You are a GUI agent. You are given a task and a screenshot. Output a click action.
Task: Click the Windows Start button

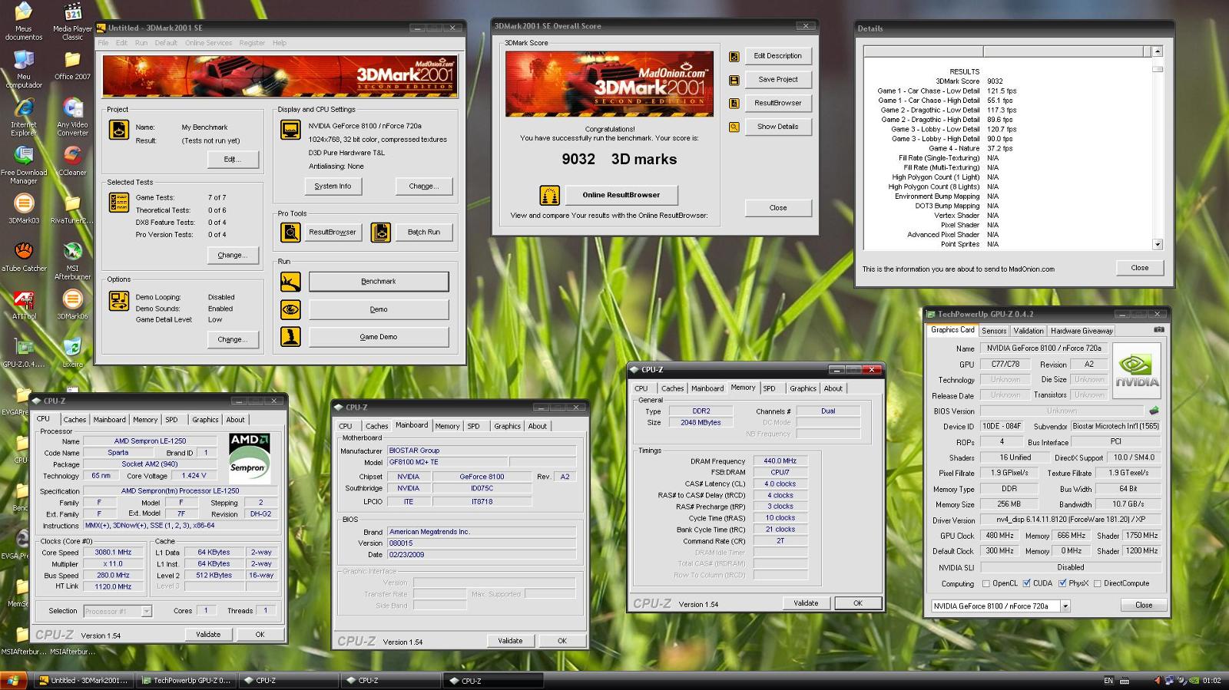(x=14, y=680)
